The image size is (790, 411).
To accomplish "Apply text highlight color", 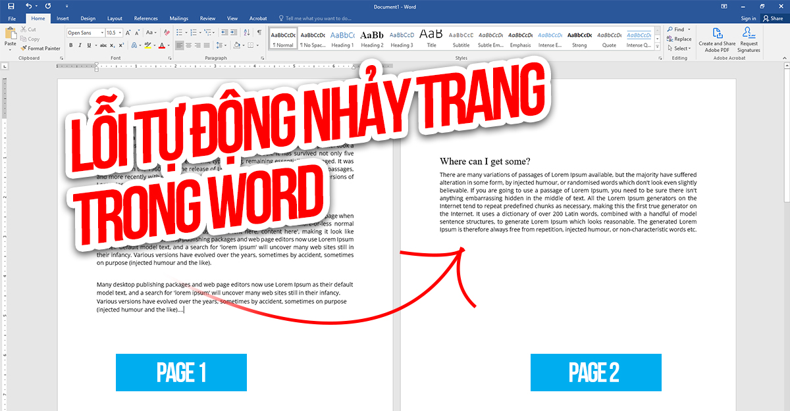I will tap(148, 46).
